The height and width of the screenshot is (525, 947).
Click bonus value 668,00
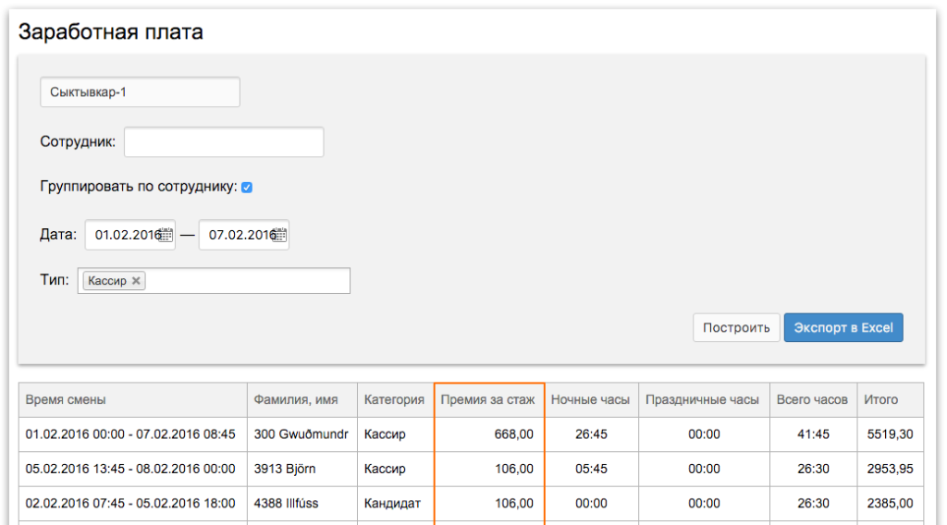pos(513,433)
